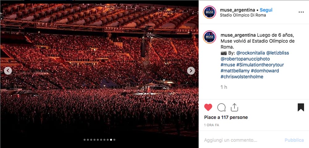The image size is (309, 148).
Task: Open the @rockonitalia mention
Action: point(251,53)
